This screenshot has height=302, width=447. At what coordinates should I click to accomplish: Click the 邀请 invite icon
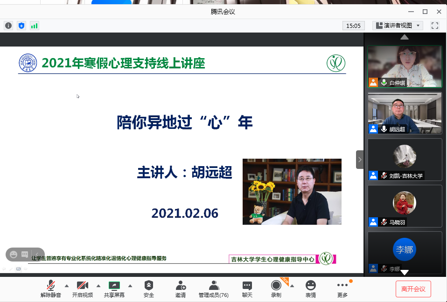click(x=181, y=289)
